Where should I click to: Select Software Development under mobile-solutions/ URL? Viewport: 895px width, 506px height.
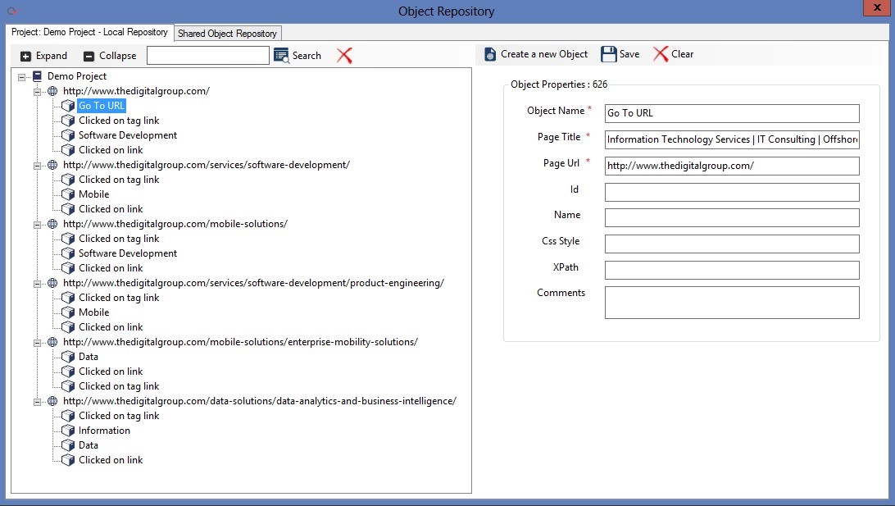tap(128, 253)
